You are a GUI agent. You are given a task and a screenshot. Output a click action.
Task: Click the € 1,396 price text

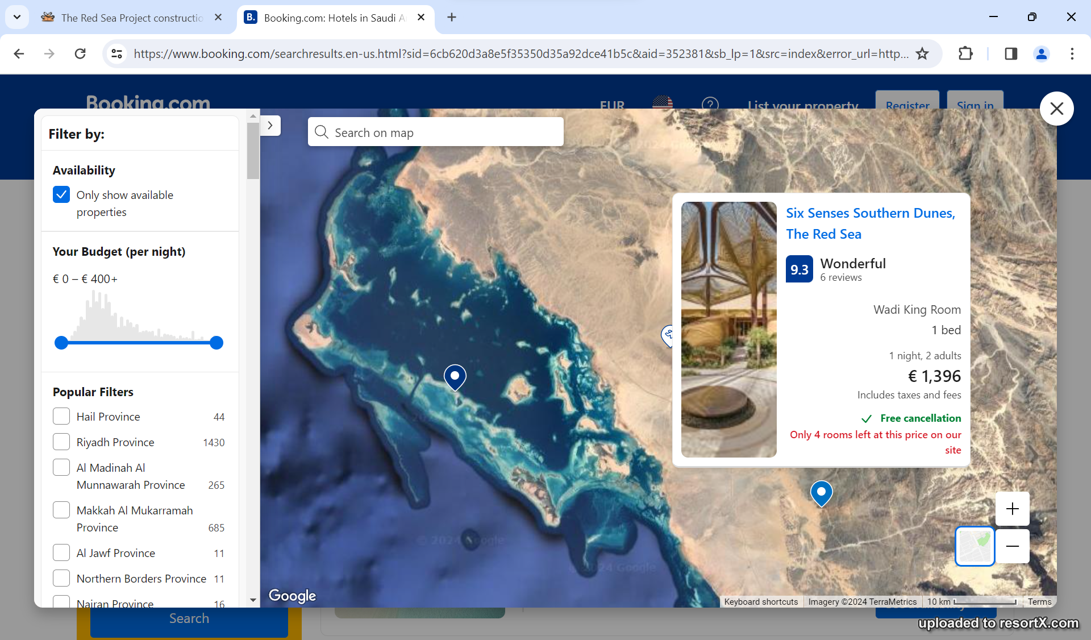tap(935, 376)
